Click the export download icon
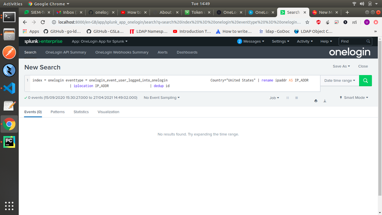This screenshot has width=382, height=215. [325, 101]
